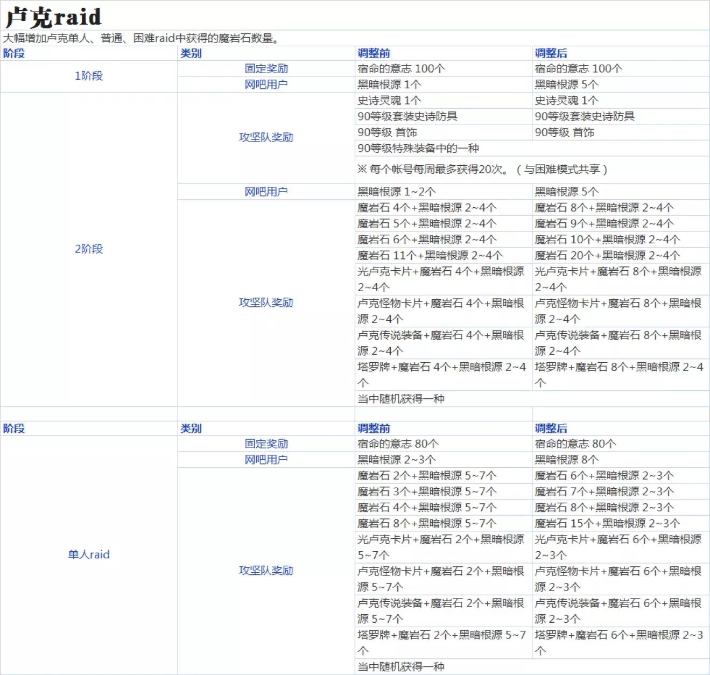Image resolution: width=710 pixels, height=675 pixels.
Task: Click 网吧用户 link in stage 2 section
Action: 267,191
